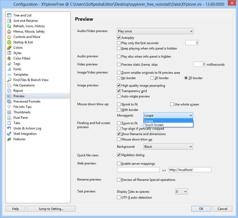Click the Controls and More gear icon

(9, 37)
